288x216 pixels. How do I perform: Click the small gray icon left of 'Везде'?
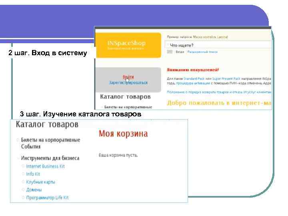[x=170, y=52]
